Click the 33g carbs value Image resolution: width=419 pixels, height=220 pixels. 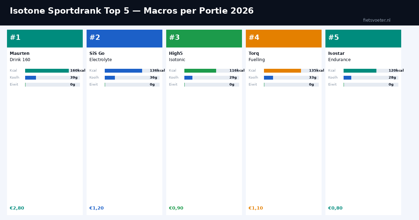[x=313, y=78]
